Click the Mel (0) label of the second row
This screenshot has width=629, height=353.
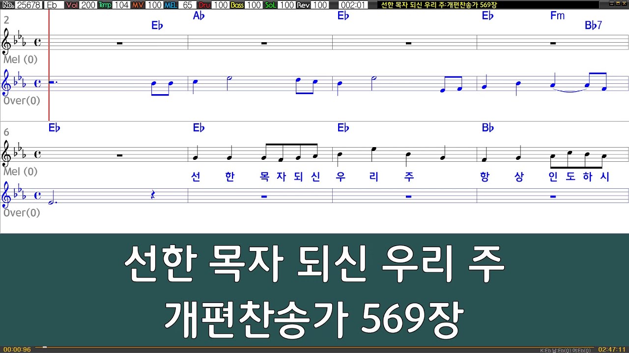pyautogui.click(x=21, y=172)
